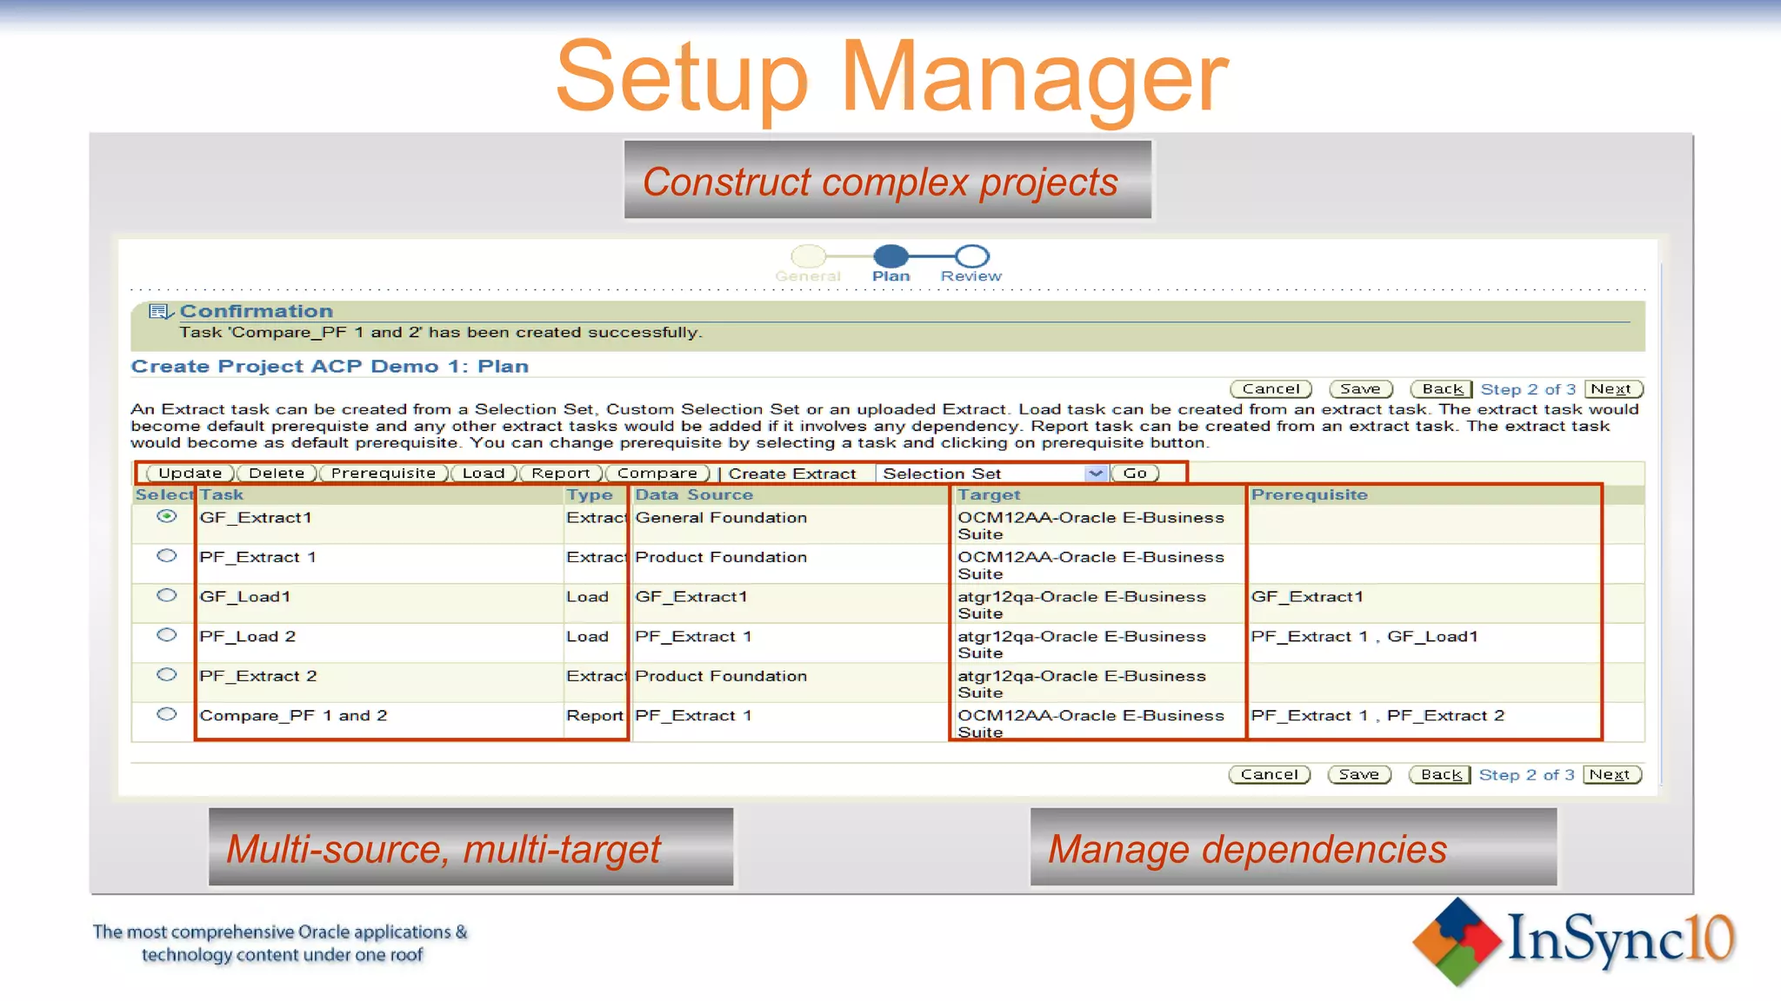
Task: Click the Prerequisite button
Action: 384,474
